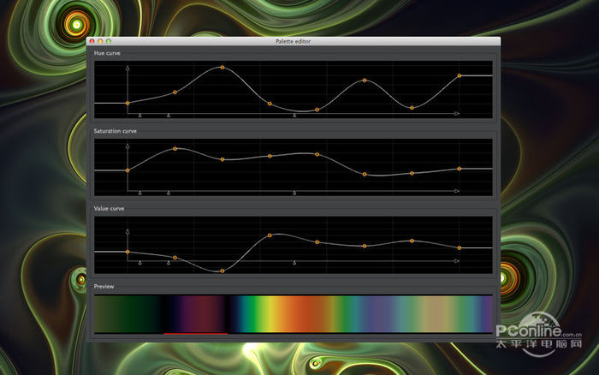Viewport: 599px width, 375px height.
Task: Select the fifth control point on Value curve
Action: pyautogui.click(x=317, y=242)
